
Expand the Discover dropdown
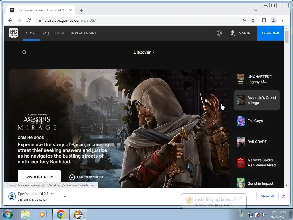click(144, 52)
